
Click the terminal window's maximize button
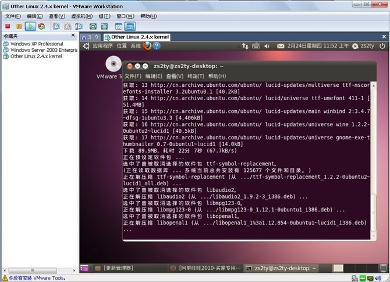click(146, 66)
